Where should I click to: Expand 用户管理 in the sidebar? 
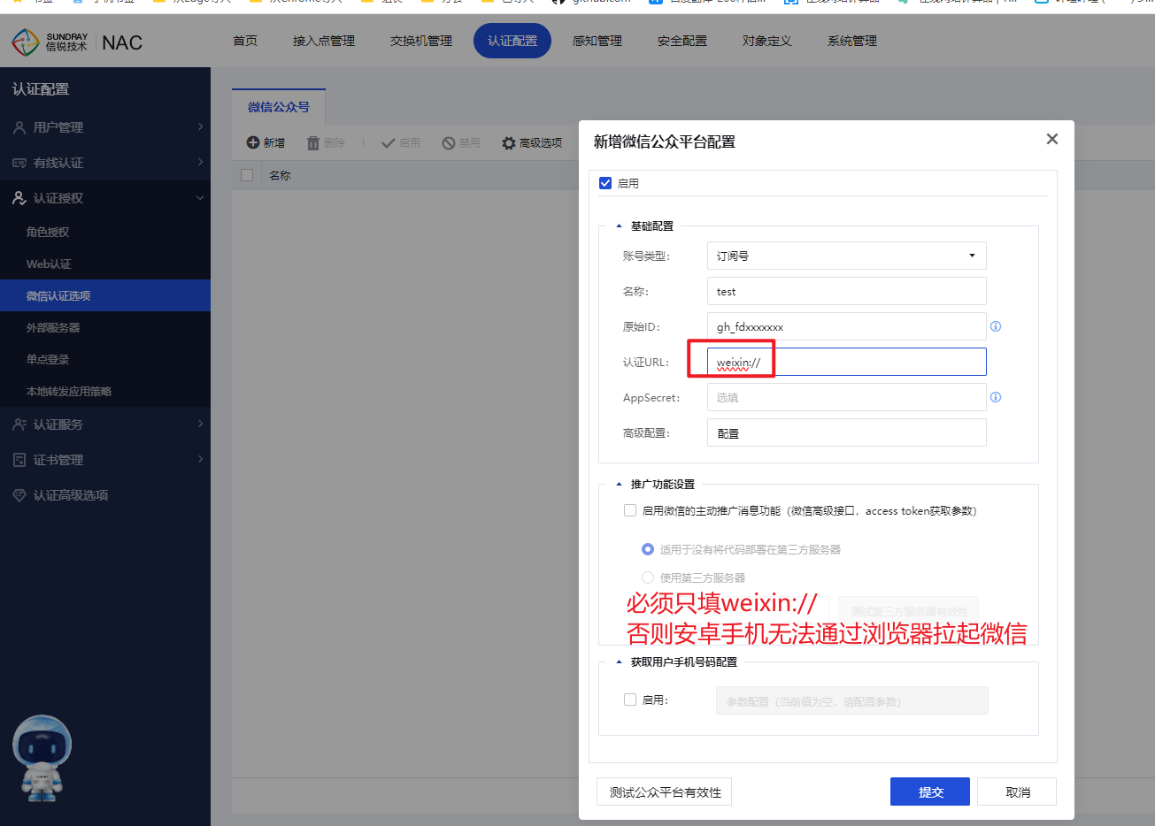coord(105,127)
